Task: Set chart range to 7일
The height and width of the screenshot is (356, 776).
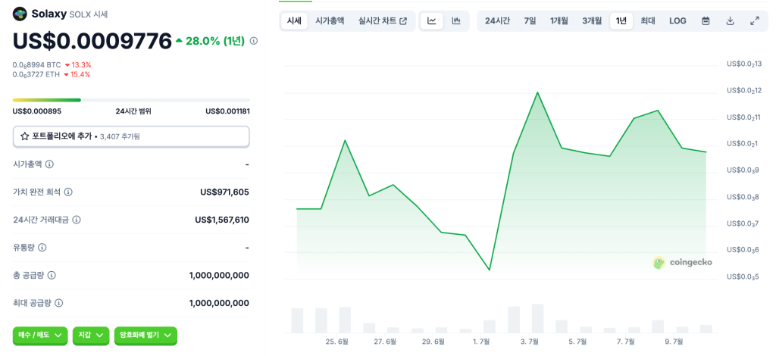Action: tap(530, 20)
